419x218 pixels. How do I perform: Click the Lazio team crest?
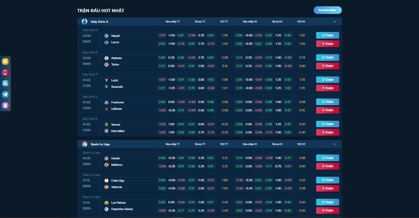coord(107,80)
